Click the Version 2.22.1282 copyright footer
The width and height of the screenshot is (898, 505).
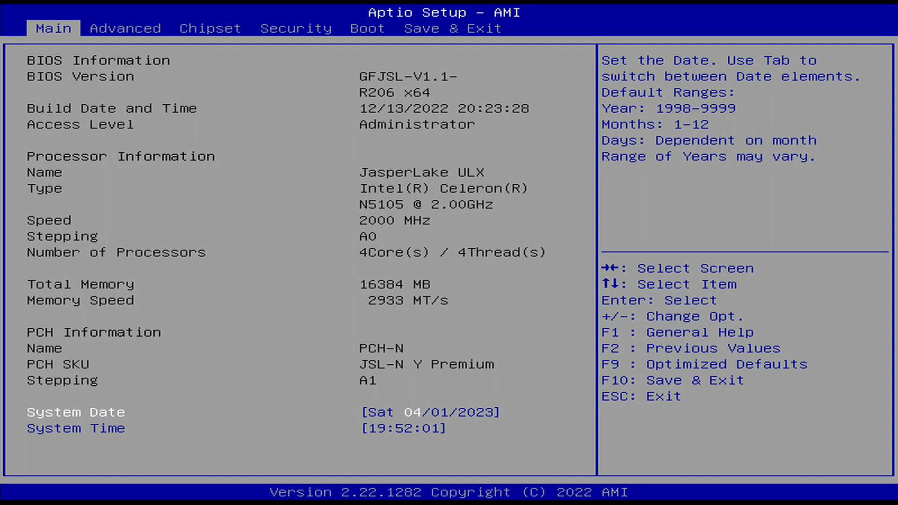pos(449,492)
